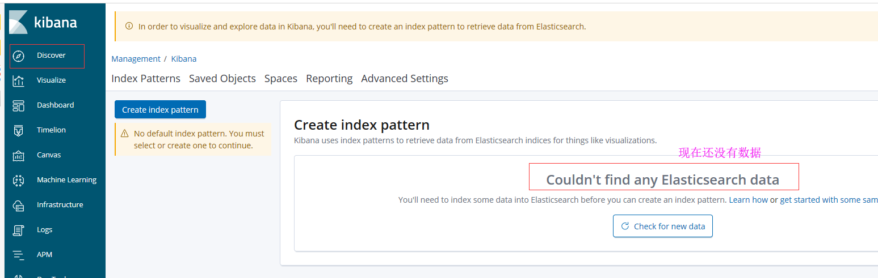Click the No default index pattern warning text
Screen dimensions: 878x278
(199, 139)
